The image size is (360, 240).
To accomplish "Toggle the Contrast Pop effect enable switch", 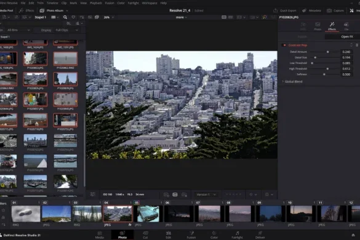I will (284, 45).
